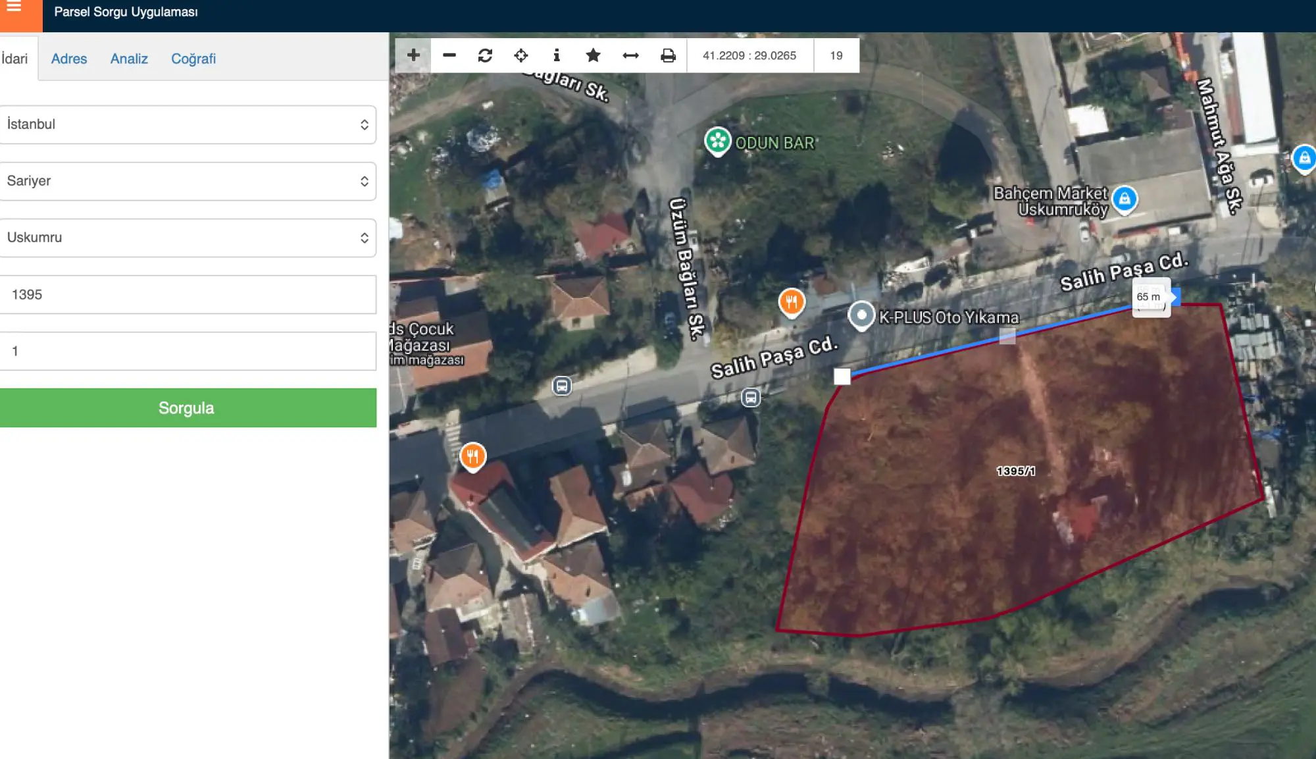The image size is (1316, 759).
Task: Zoom in with the plus tool
Action: pyautogui.click(x=413, y=55)
